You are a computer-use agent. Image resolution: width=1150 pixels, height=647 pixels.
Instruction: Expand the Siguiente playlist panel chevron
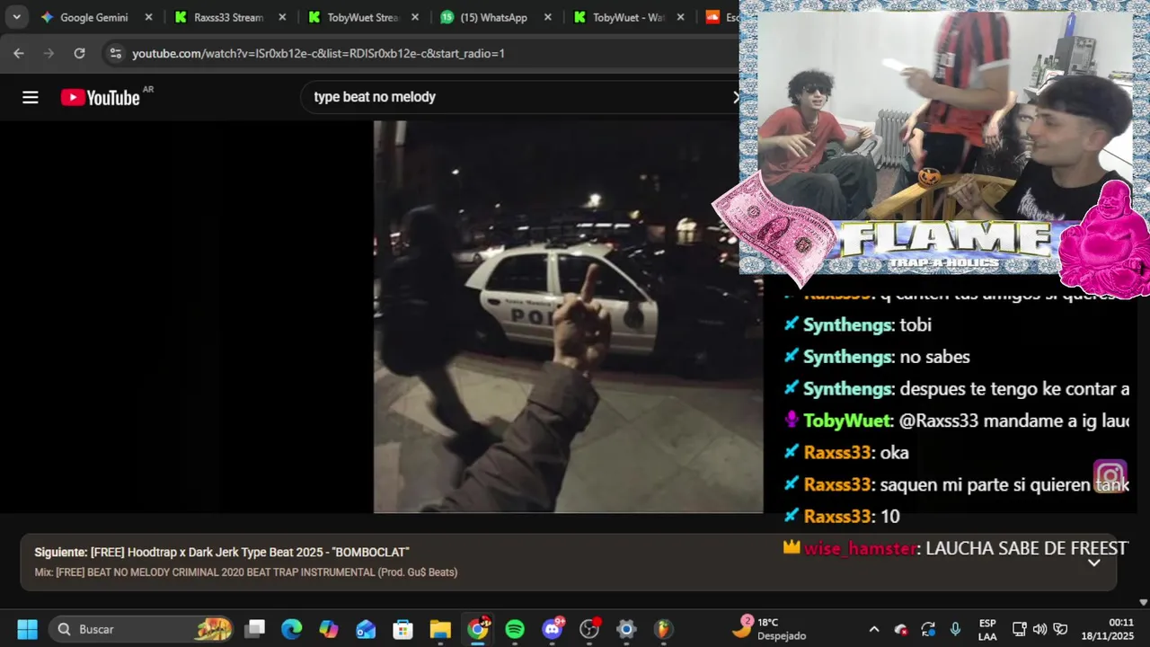point(1094,563)
